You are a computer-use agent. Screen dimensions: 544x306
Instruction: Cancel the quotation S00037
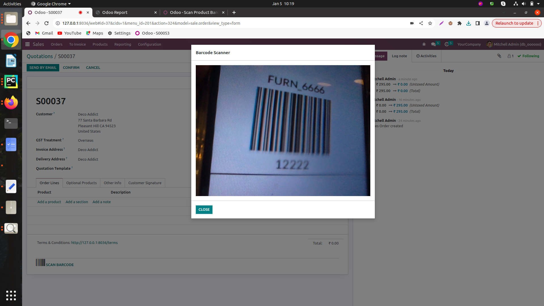93,68
